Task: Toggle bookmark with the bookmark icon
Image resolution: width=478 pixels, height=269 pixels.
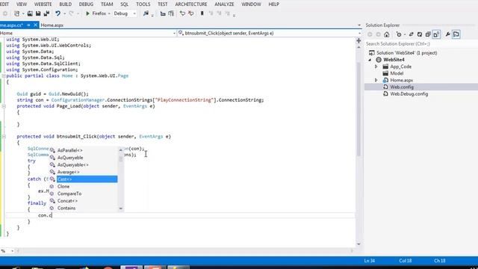Action: click(x=202, y=13)
